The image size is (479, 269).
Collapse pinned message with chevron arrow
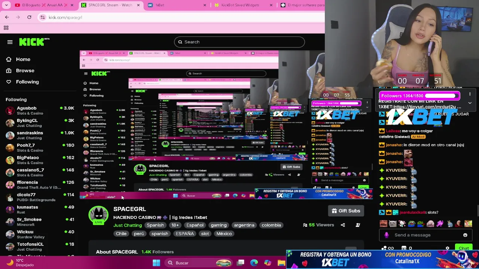[x=470, y=103]
